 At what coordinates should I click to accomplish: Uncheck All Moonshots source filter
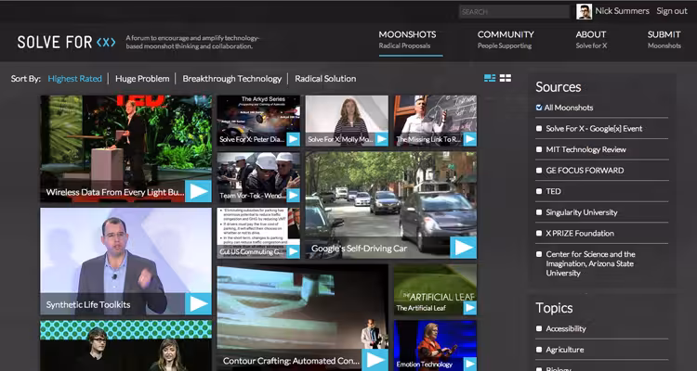coord(539,108)
